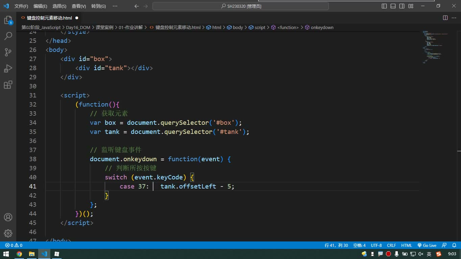Screen dimensions: 461x259
Task: Change UTF-8 encoding in status bar
Action: [x=376, y=246]
